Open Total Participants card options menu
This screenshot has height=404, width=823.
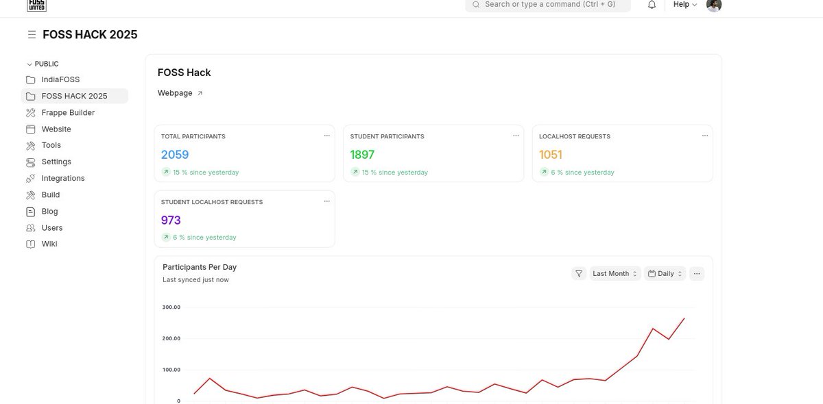coord(326,136)
